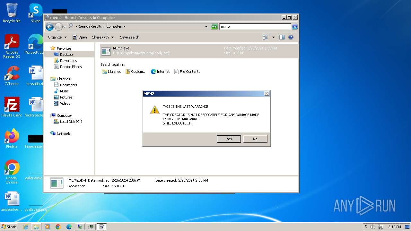Viewport: 411px width, 231px height.
Task: Click Windows Explorer taskbar button
Action: tap(36, 227)
